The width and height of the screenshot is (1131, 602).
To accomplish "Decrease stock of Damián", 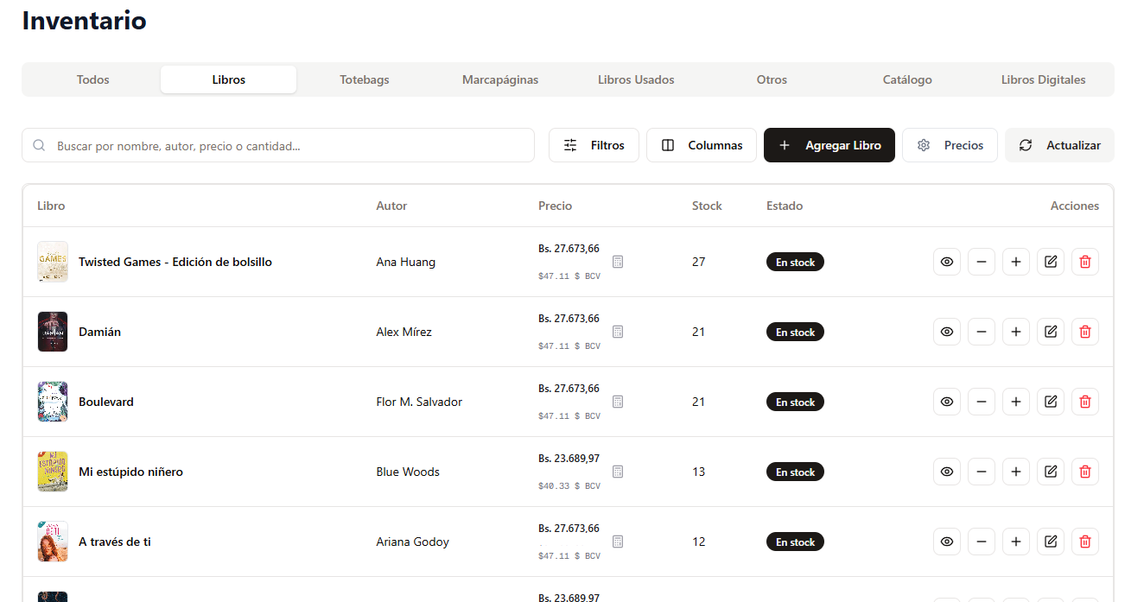I will (982, 332).
